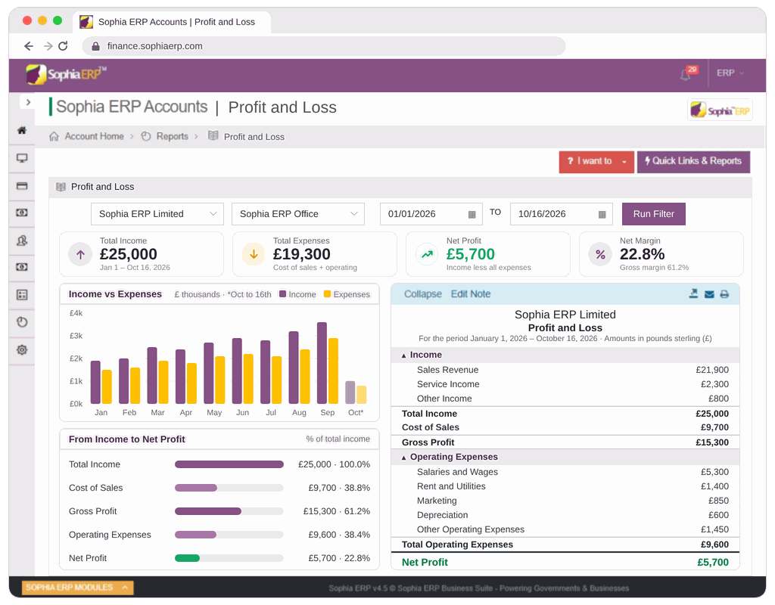This screenshot has width=775, height=605.
Task: Click the Rent and Utilities row
Action: pos(565,486)
